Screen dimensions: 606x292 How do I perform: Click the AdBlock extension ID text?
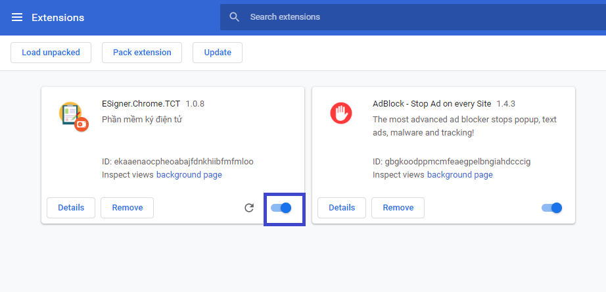(451, 161)
